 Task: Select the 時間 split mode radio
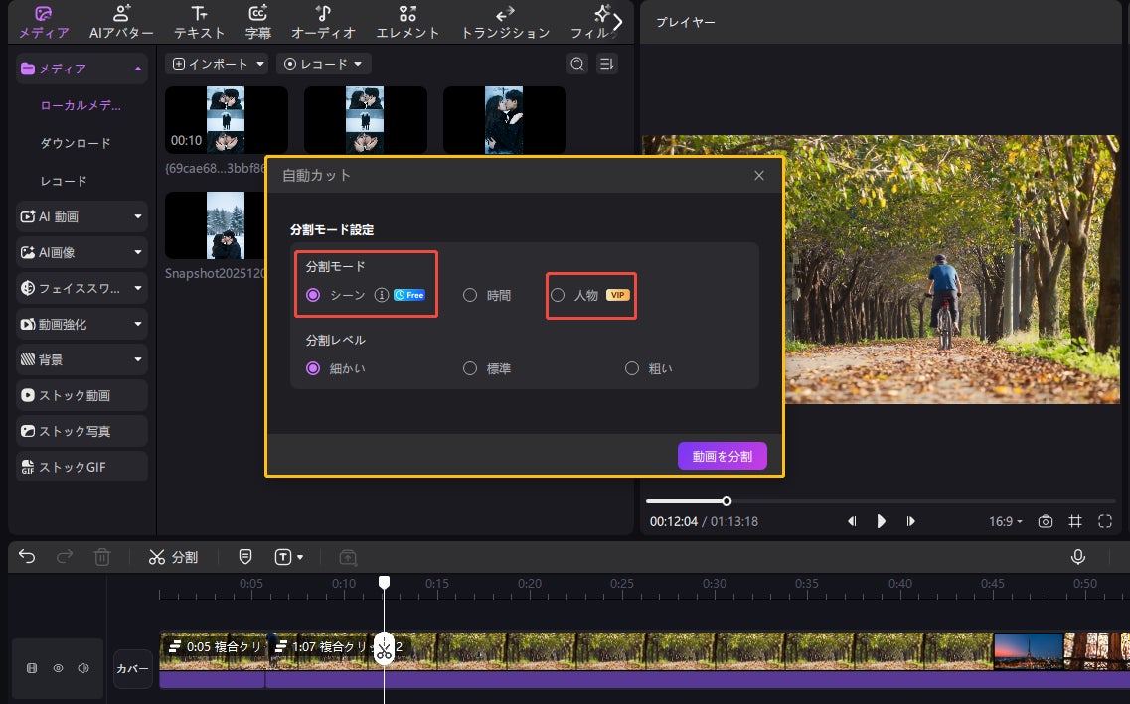(x=470, y=295)
